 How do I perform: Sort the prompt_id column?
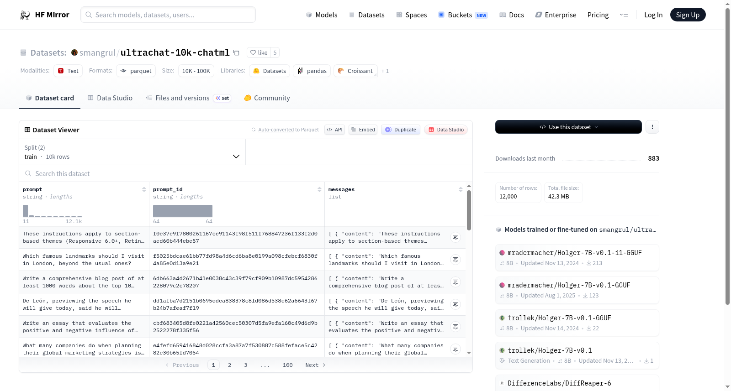[x=319, y=189]
